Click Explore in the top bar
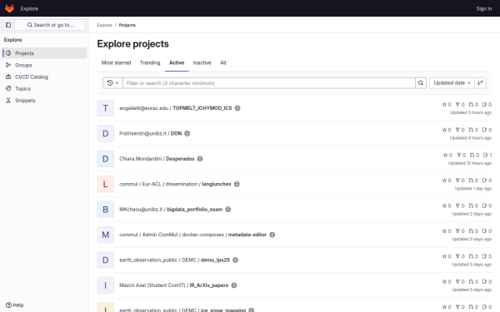The height and width of the screenshot is (312, 500). [29, 8]
